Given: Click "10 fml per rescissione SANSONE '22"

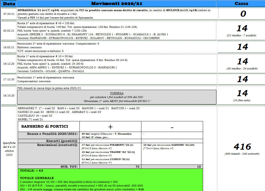Looking at the screenshot, I should pos(169,145).
